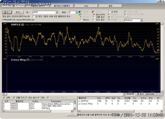Screen dimensions: 165x119
Task: Select the SIMFILE row in the player stats
Action: [x=120, y=101]
